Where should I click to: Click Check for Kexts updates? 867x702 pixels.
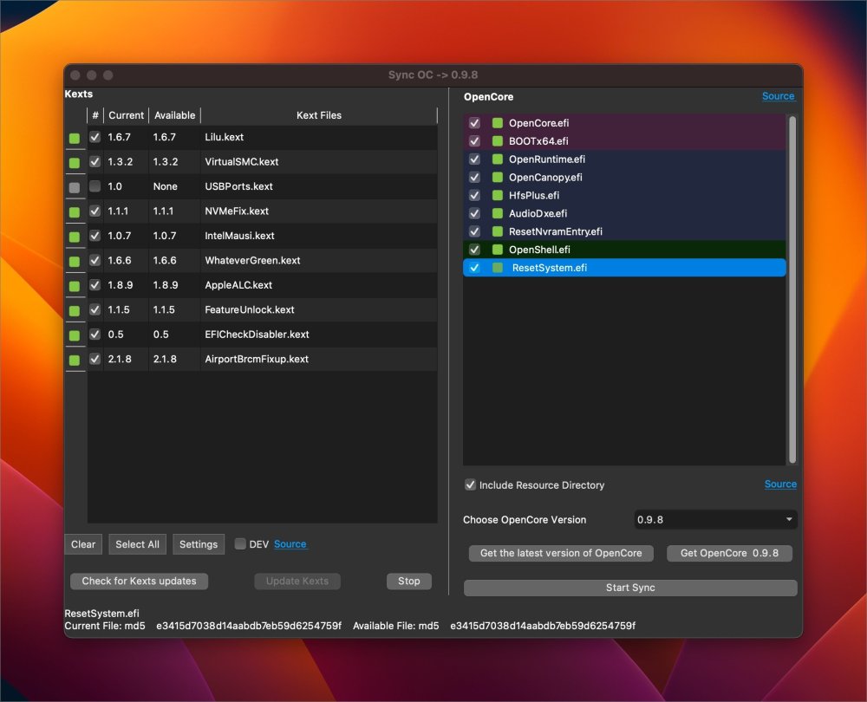(x=139, y=581)
